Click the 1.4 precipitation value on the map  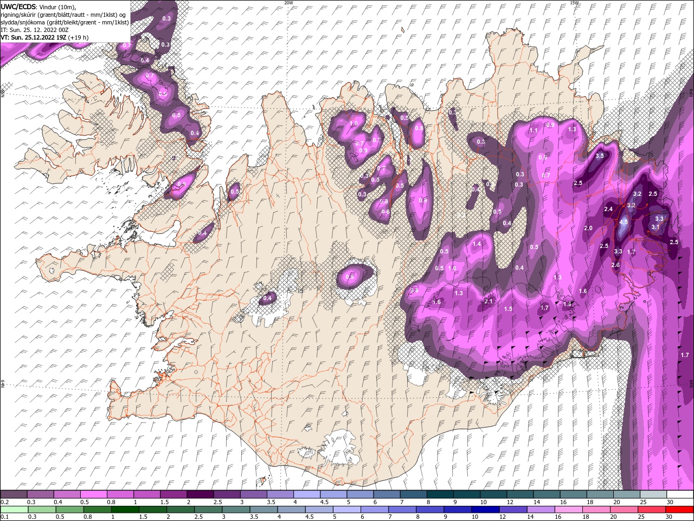pyautogui.click(x=477, y=244)
